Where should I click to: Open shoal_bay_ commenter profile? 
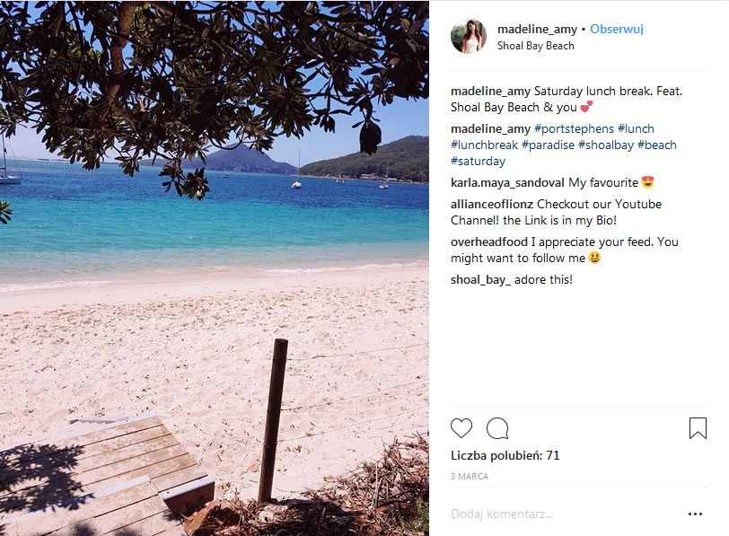480,280
